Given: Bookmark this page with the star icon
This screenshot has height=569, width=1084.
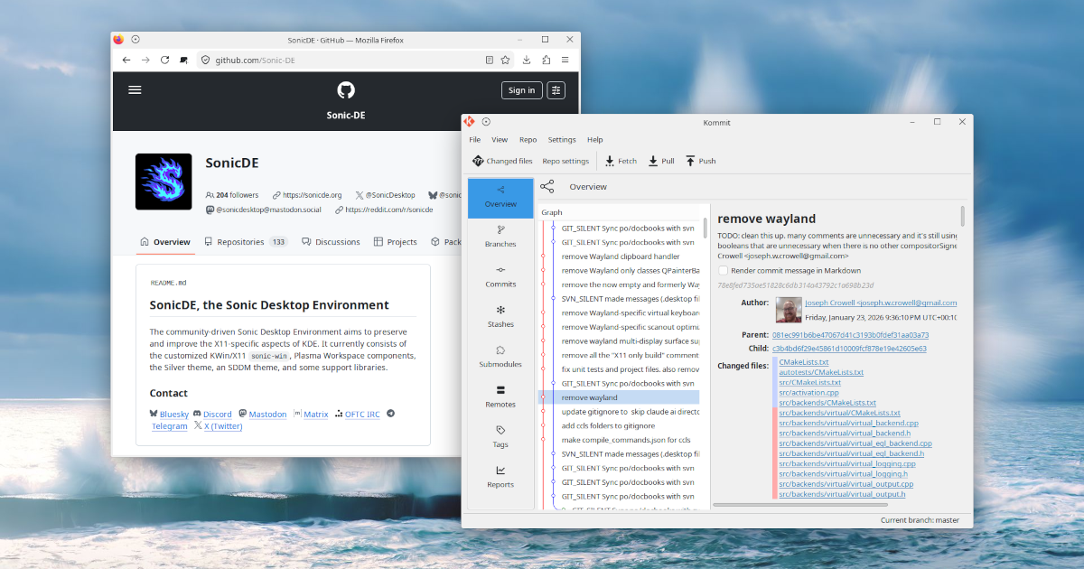Looking at the screenshot, I should tap(506, 60).
